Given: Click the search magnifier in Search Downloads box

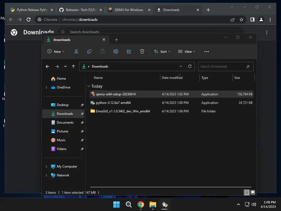Looking at the screenshot, I should tap(248, 66).
